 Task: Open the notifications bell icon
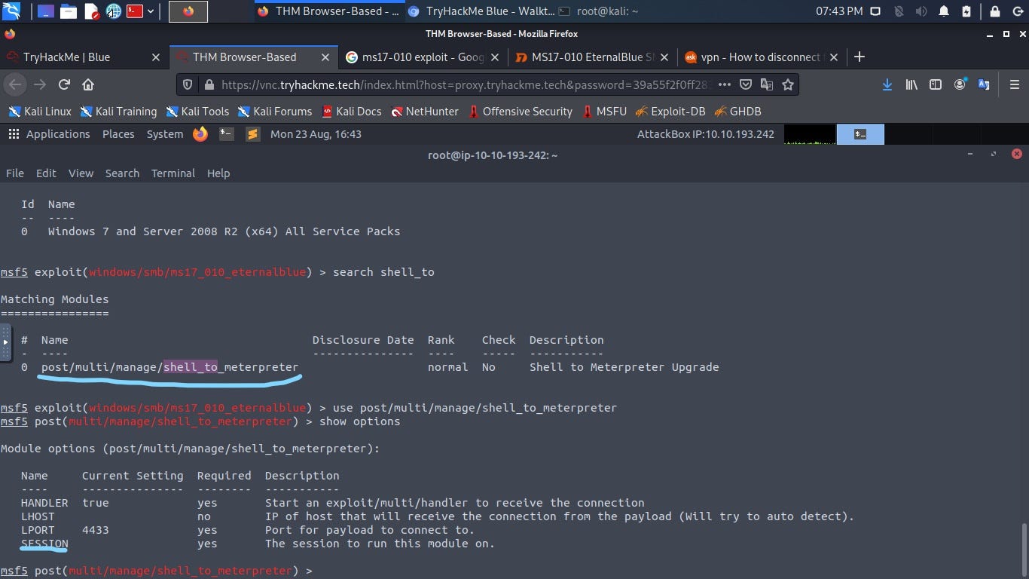click(944, 11)
